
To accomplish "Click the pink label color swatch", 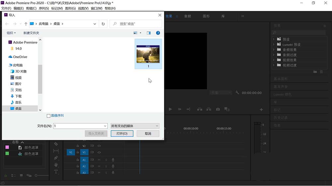I will pyautogui.click(x=7, y=147).
